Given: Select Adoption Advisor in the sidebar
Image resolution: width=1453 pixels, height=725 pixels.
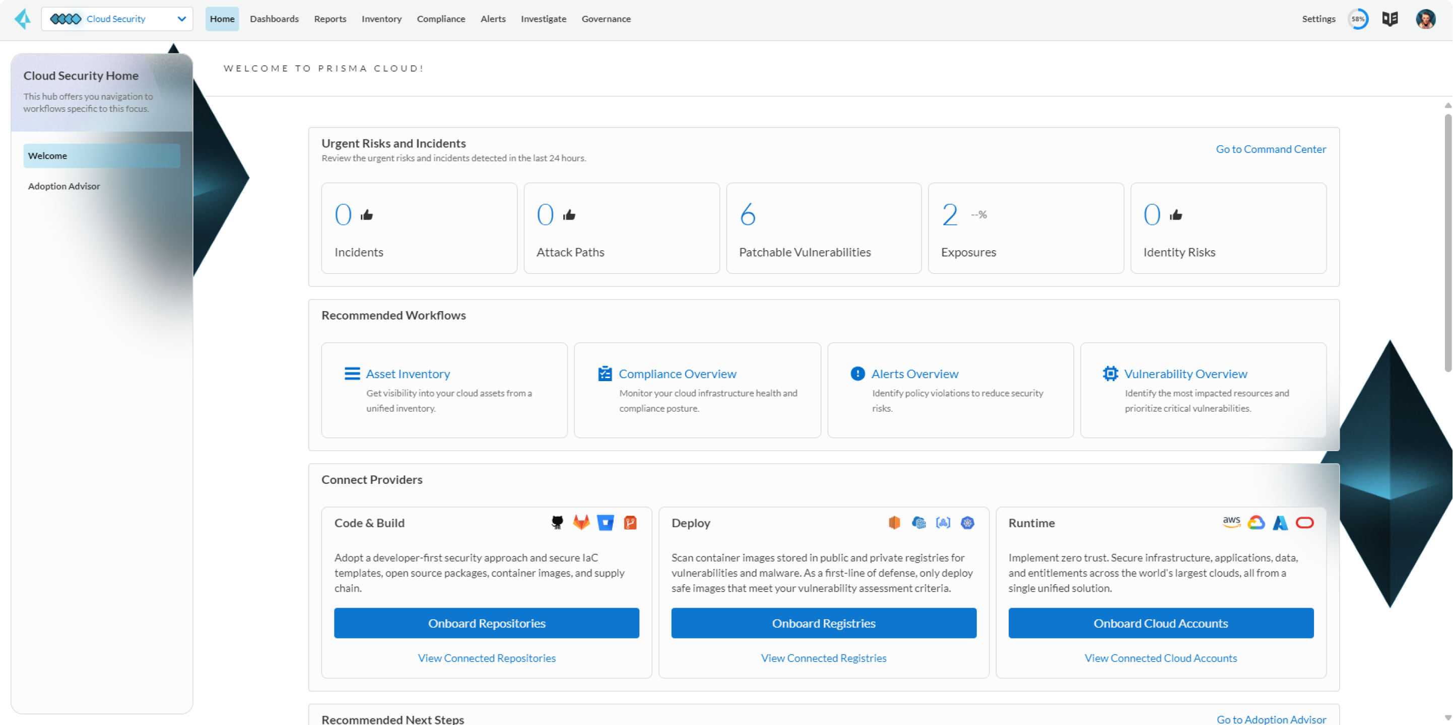Looking at the screenshot, I should click(x=64, y=186).
